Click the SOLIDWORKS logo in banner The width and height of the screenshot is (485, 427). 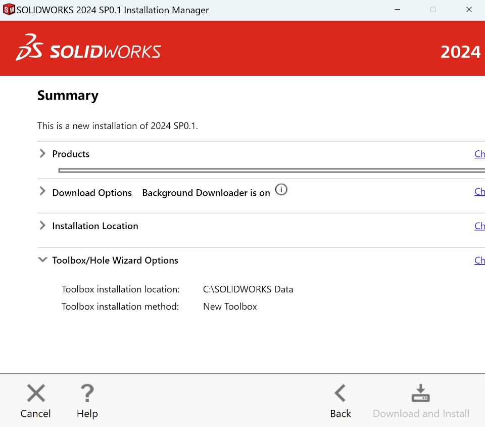(88, 48)
